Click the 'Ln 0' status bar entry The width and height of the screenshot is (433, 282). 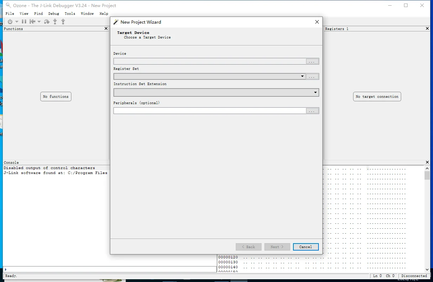click(x=378, y=276)
